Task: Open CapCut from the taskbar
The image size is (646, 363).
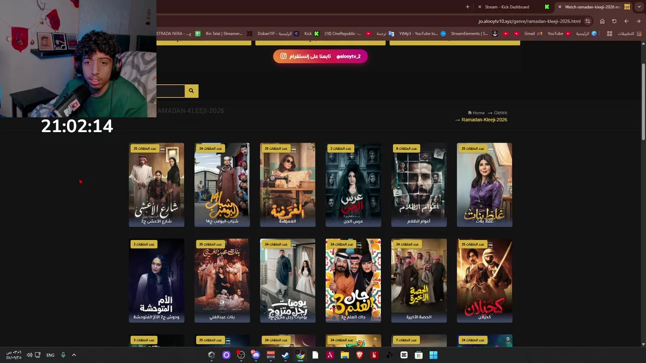Action: point(404,355)
